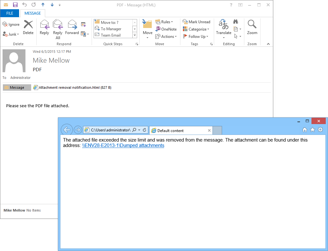328x251 pixels.
Task: Open the Junk dropdown menu
Action: [11, 34]
